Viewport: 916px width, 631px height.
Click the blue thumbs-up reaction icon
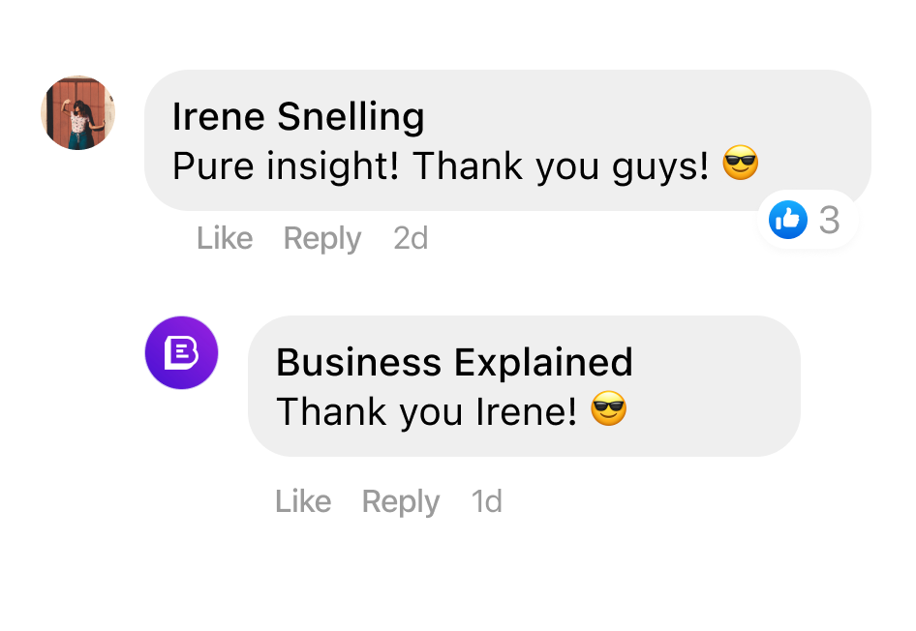point(787,221)
